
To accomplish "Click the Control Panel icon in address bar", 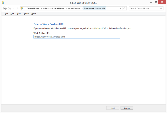I will coord(22,8).
